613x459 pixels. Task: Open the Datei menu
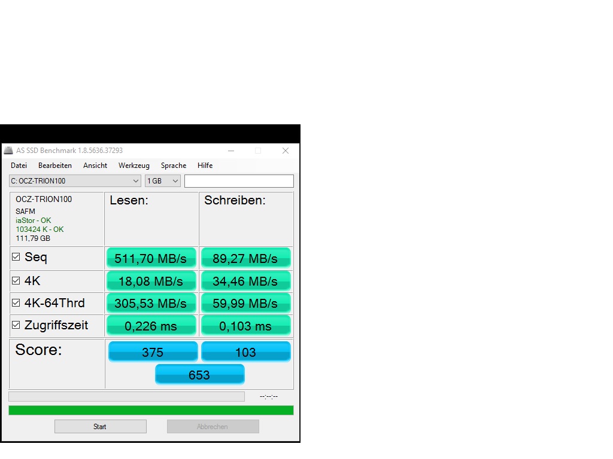pyautogui.click(x=19, y=166)
